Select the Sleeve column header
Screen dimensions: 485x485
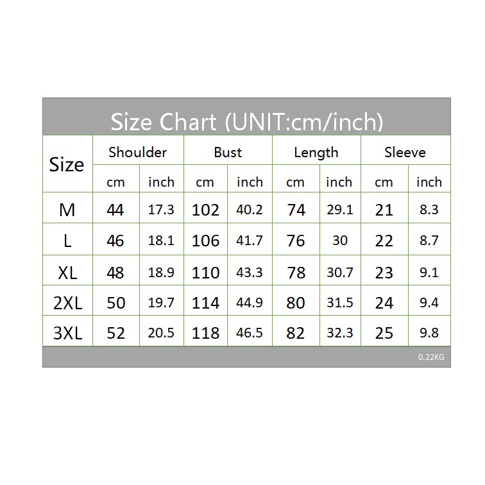pos(405,152)
